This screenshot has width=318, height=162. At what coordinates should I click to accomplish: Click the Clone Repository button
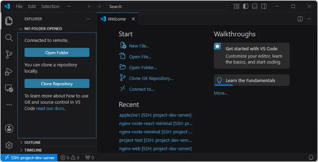pos(57,84)
